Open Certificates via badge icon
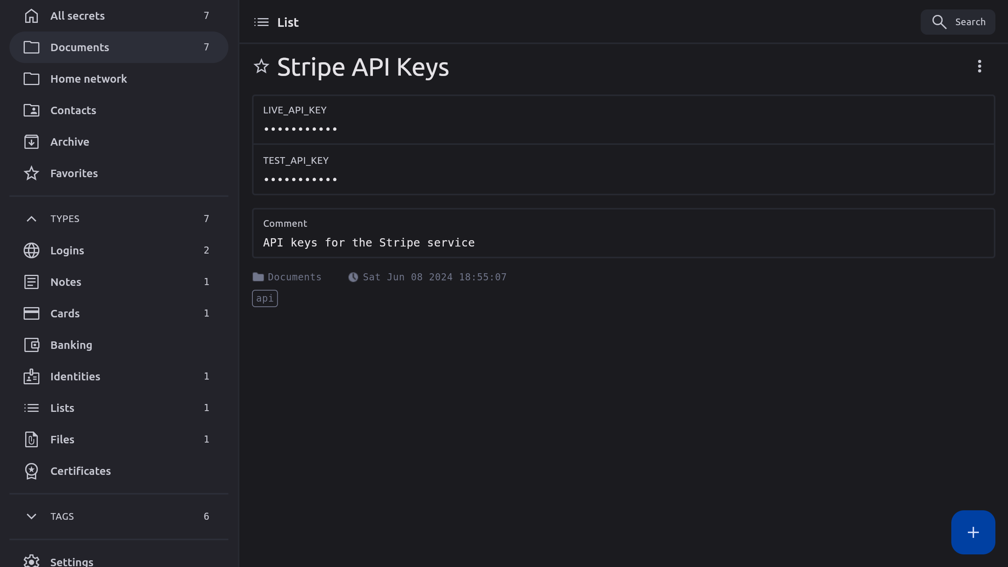 [x=31, y=471]
